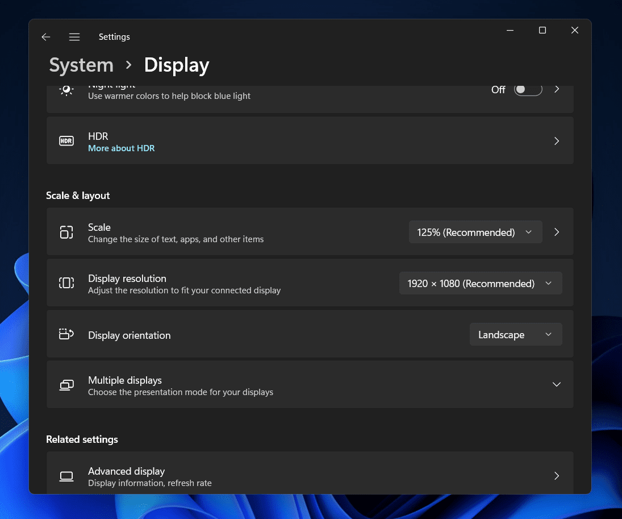The image size is (622, 519).
Task: Toggle the Night light switch on
Action: click(528, 90)
